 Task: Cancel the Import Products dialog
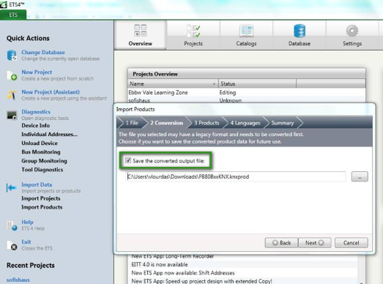[352, 243]
